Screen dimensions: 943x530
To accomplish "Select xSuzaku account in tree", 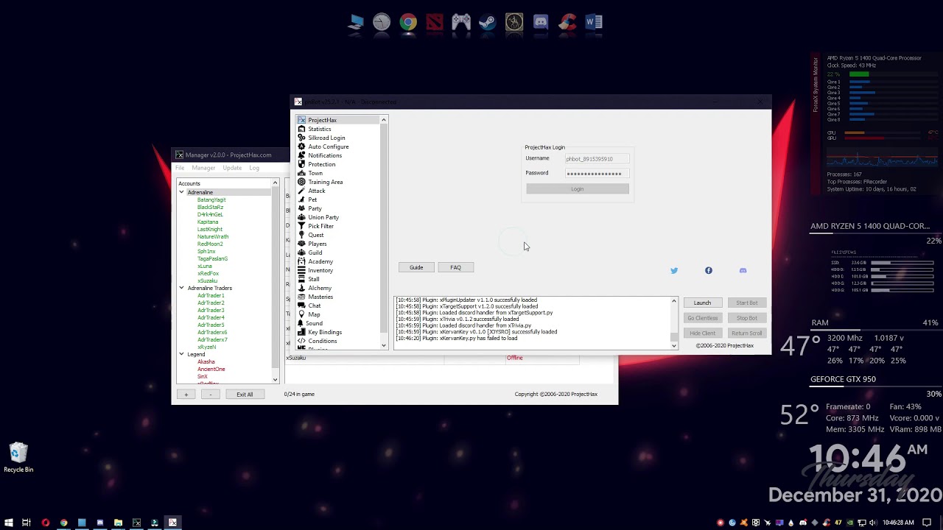I will [x=208, y=280].
